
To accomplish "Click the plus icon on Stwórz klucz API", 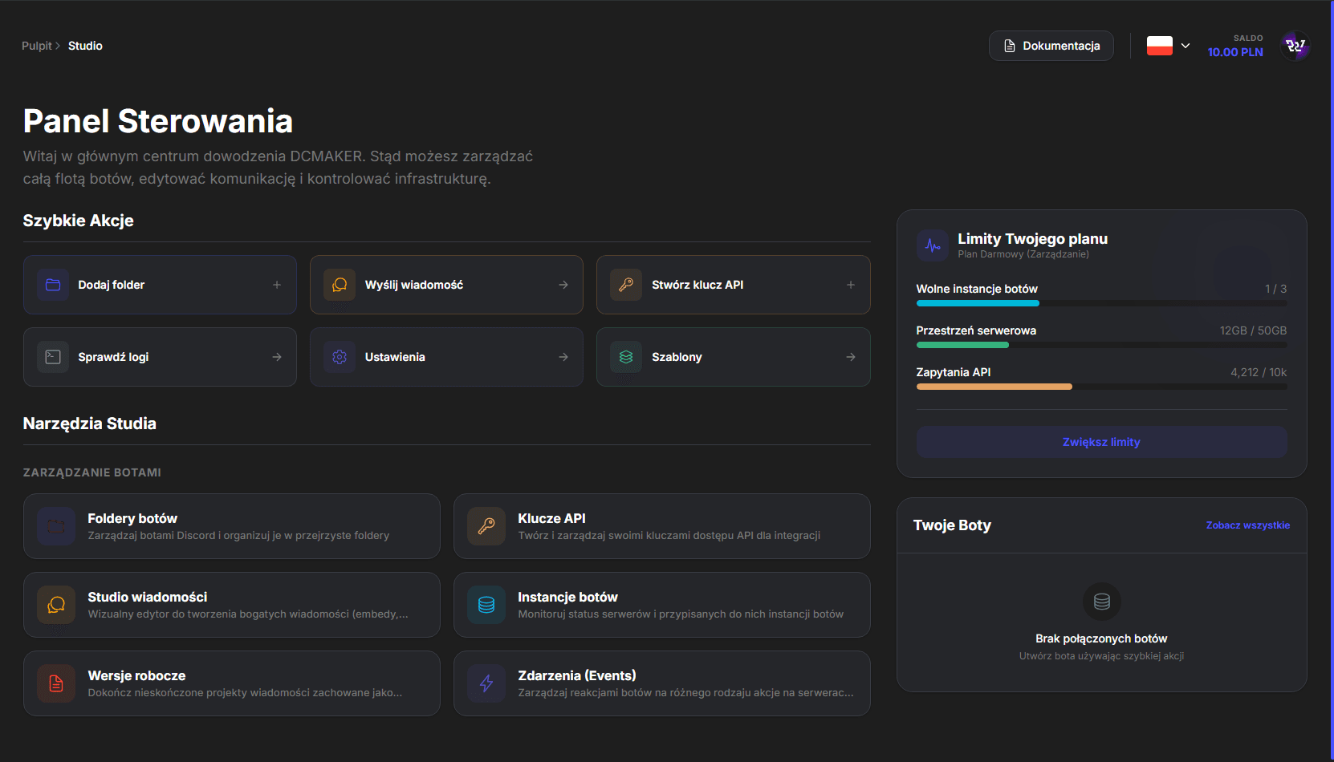I will click(851, 285).
